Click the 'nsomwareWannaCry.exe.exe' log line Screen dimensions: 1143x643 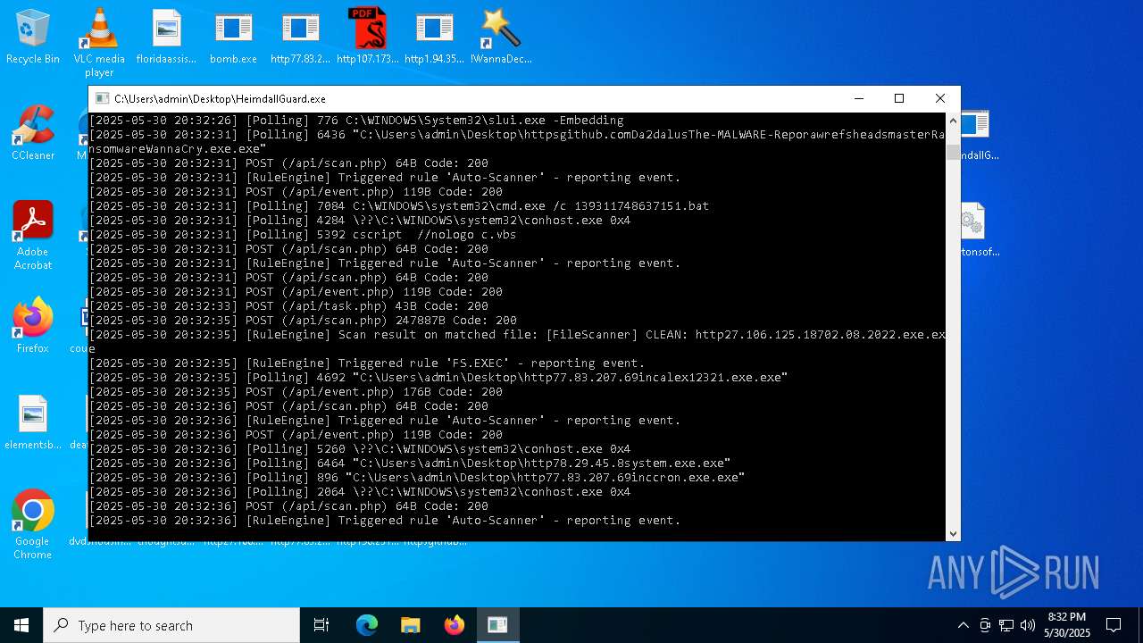click(x=178, y=149)
